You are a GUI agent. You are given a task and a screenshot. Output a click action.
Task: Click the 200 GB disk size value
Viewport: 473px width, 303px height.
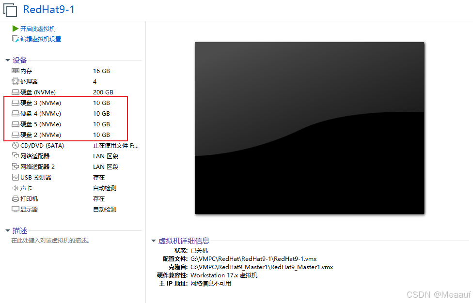[x=103, y=92]
